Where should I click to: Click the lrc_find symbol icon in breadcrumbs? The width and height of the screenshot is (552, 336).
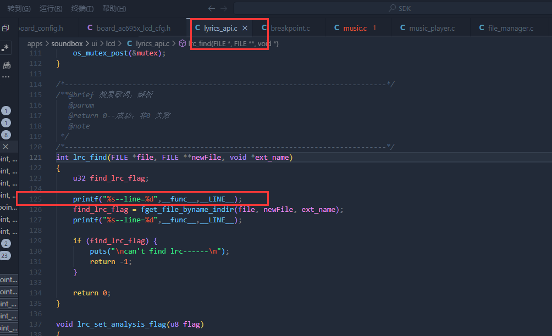[183, 43]
